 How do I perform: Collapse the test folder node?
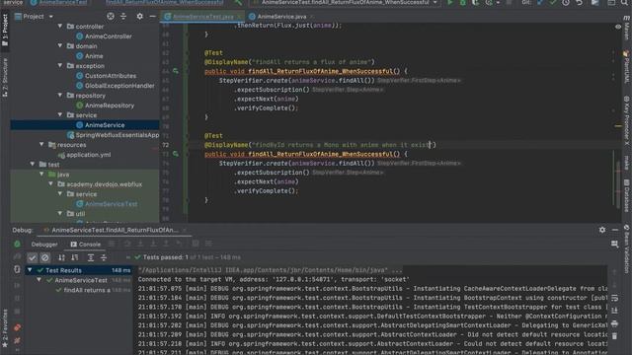pyautogui.click(x=33, y=165)
